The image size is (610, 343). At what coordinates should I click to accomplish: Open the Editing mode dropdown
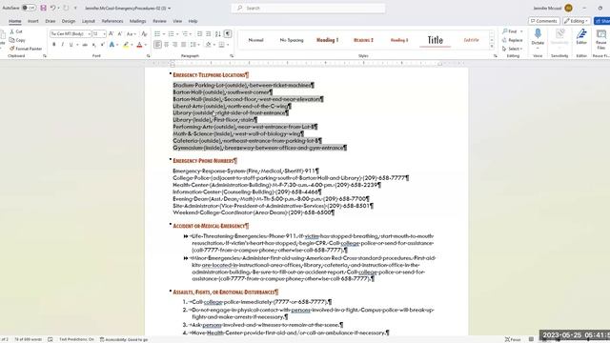point(576,21)
